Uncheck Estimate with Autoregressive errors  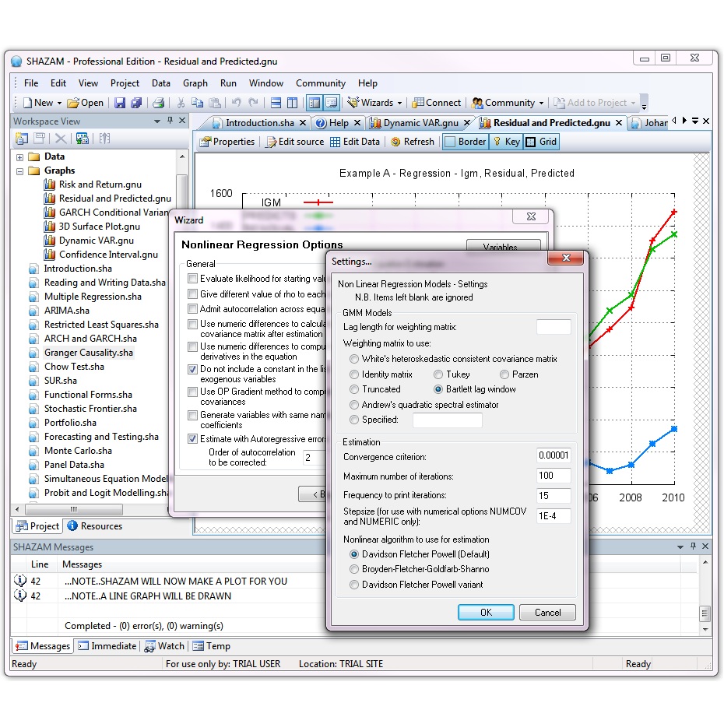pos(192,439)
